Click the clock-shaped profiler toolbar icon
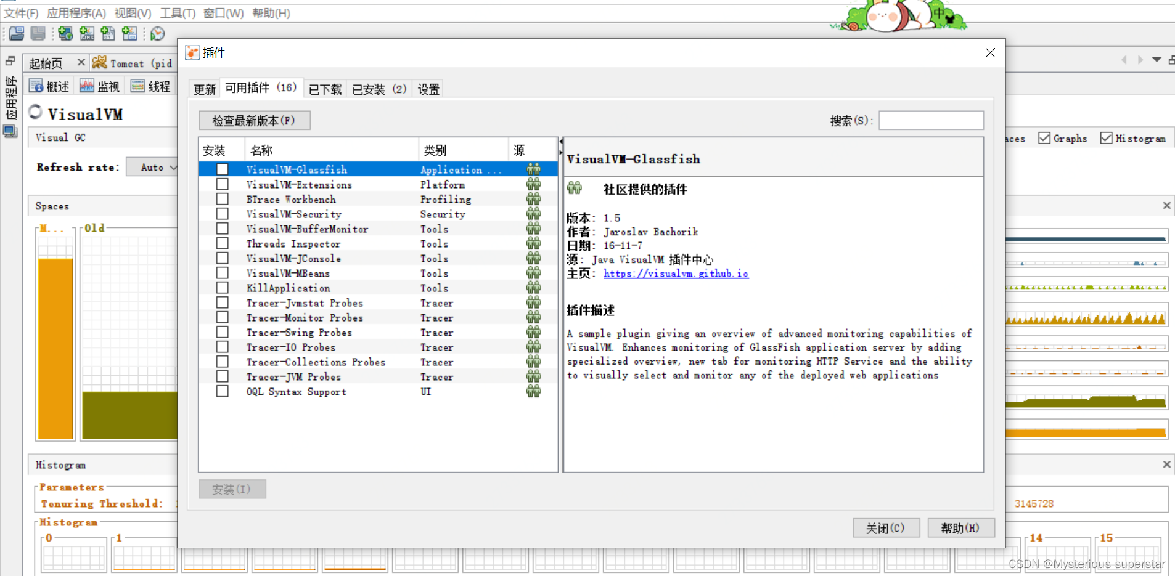 point(158,33)
